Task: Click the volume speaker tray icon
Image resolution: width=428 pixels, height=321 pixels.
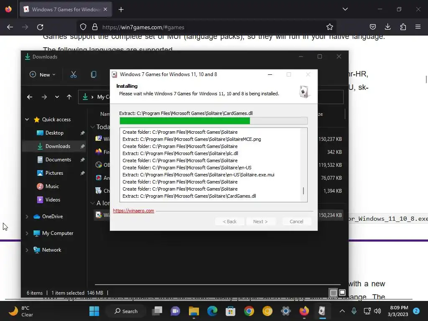Action: pos(377,311)
